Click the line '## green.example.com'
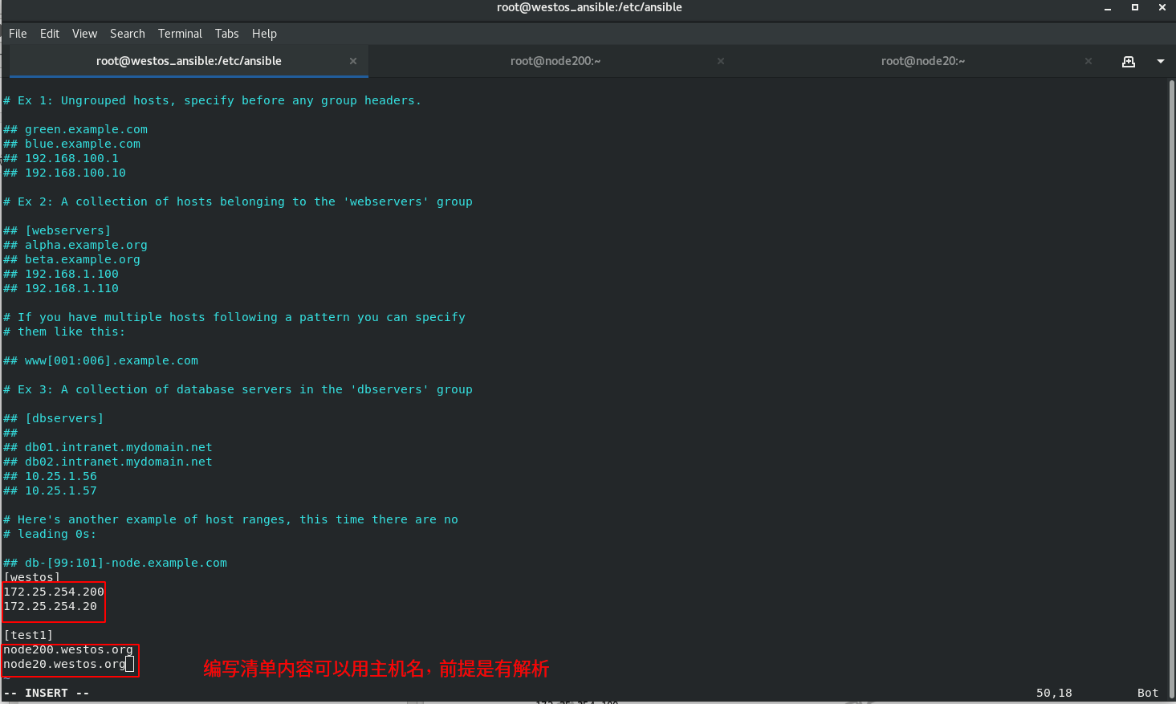 pos(75,129)
